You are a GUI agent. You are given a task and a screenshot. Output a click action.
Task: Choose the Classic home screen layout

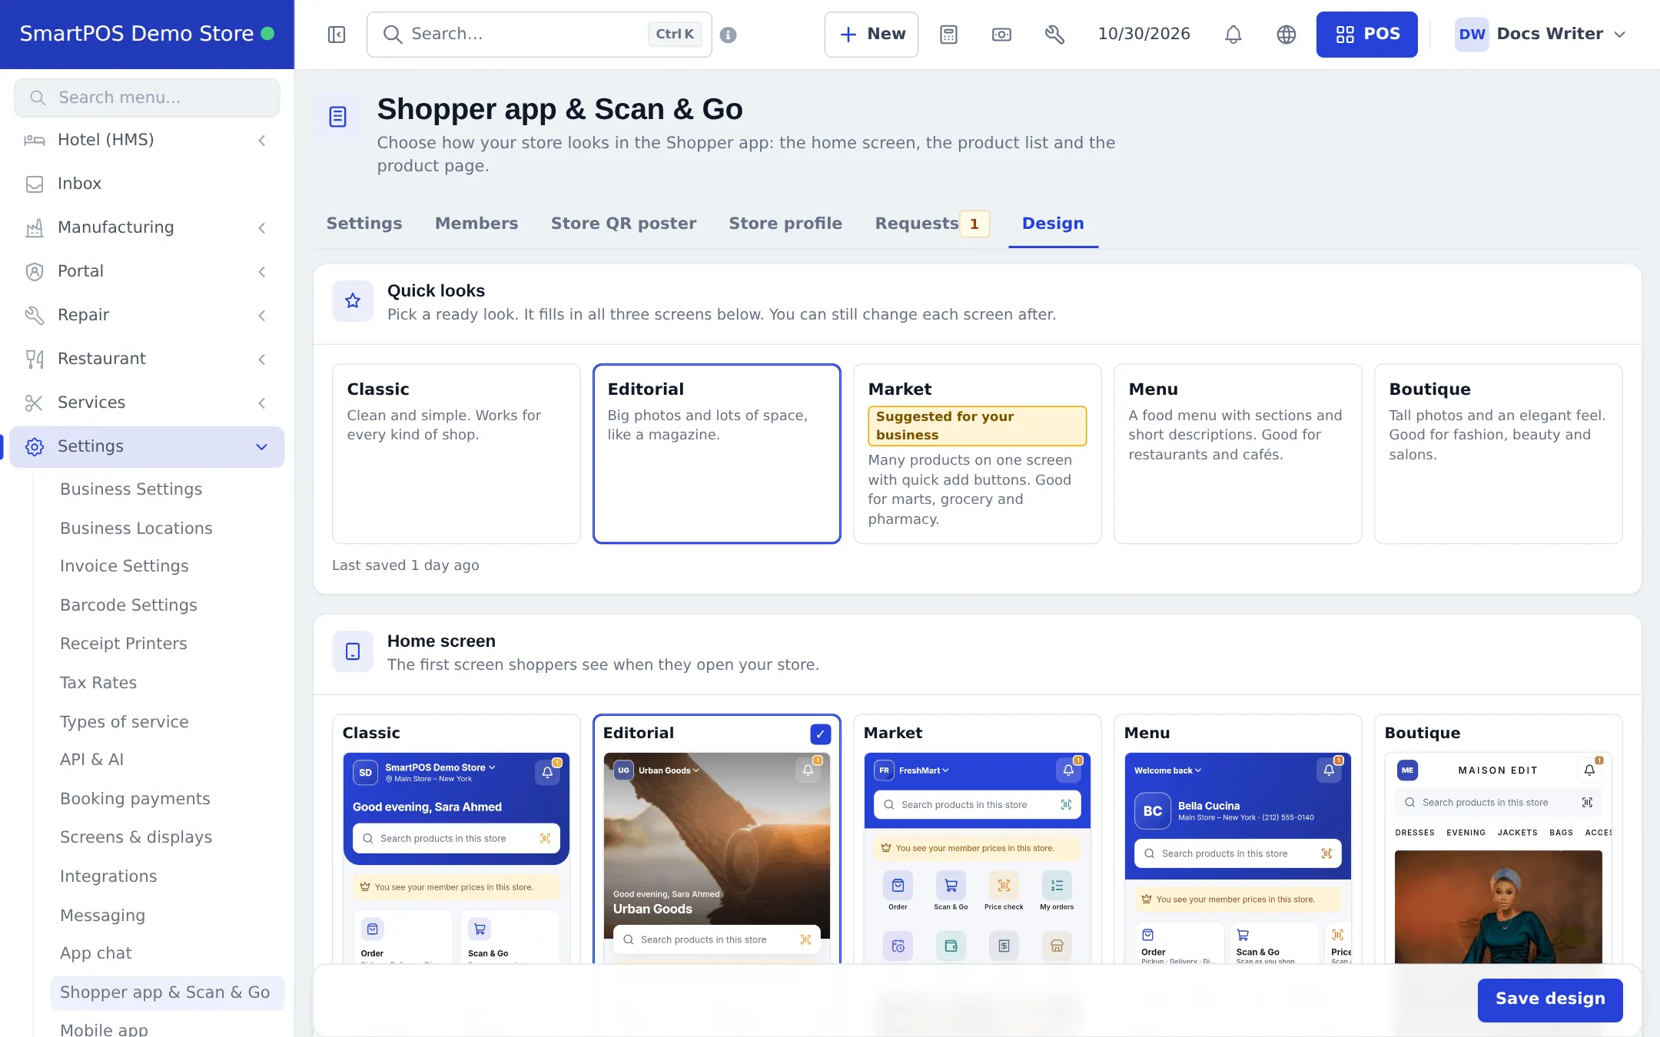(456, 839)
